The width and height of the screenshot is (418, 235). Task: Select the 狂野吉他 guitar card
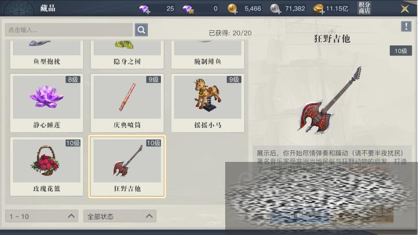127,167
